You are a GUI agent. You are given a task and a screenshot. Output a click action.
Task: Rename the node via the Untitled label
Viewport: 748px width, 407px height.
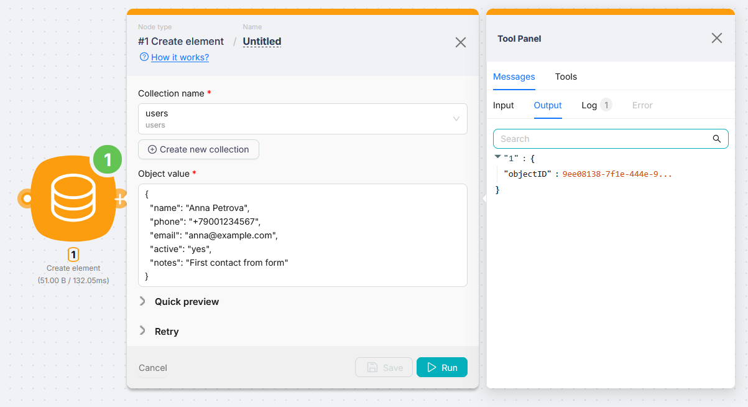262,41
